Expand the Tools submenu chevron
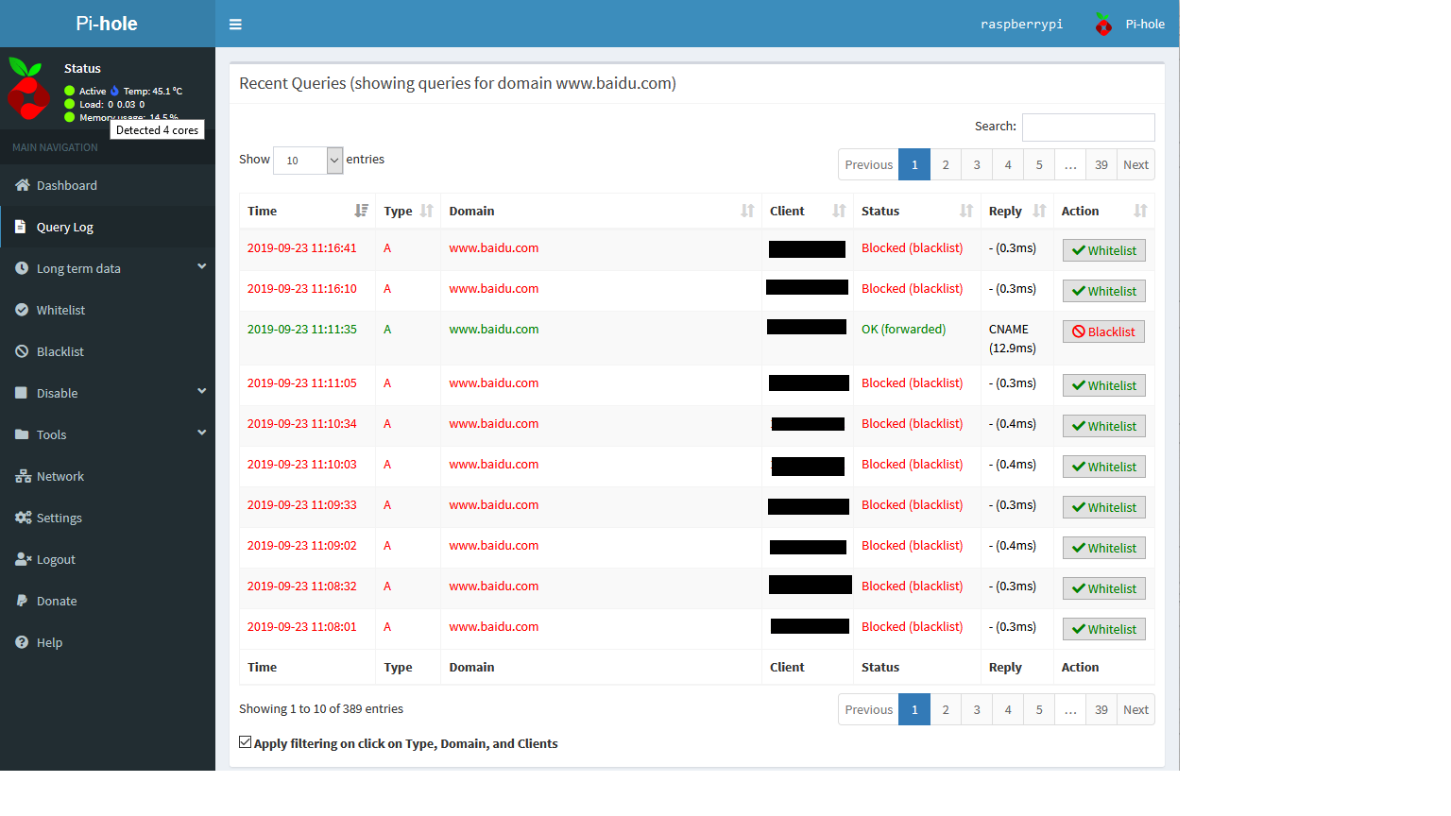This screenshot has height=816, width=1451. 201,433
